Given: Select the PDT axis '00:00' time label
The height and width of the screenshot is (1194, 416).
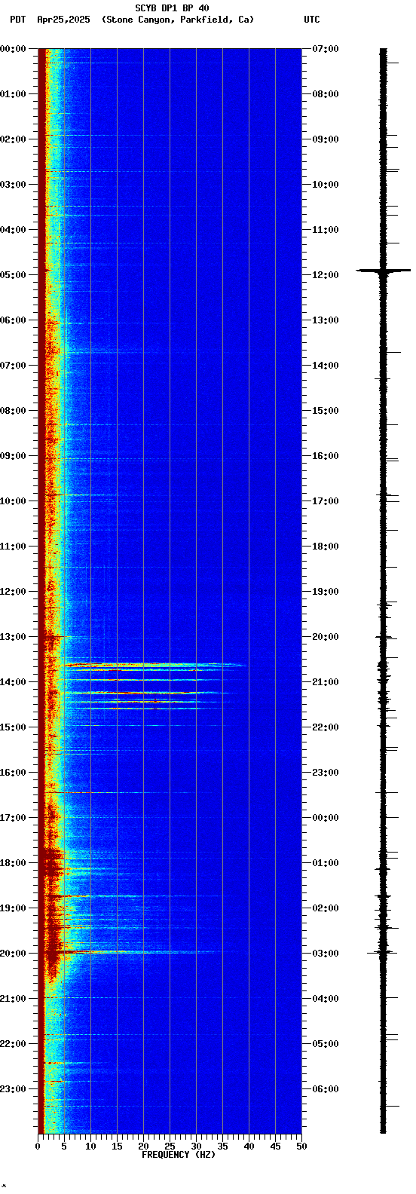Looking at the screenshot, I should pos(13,49).
